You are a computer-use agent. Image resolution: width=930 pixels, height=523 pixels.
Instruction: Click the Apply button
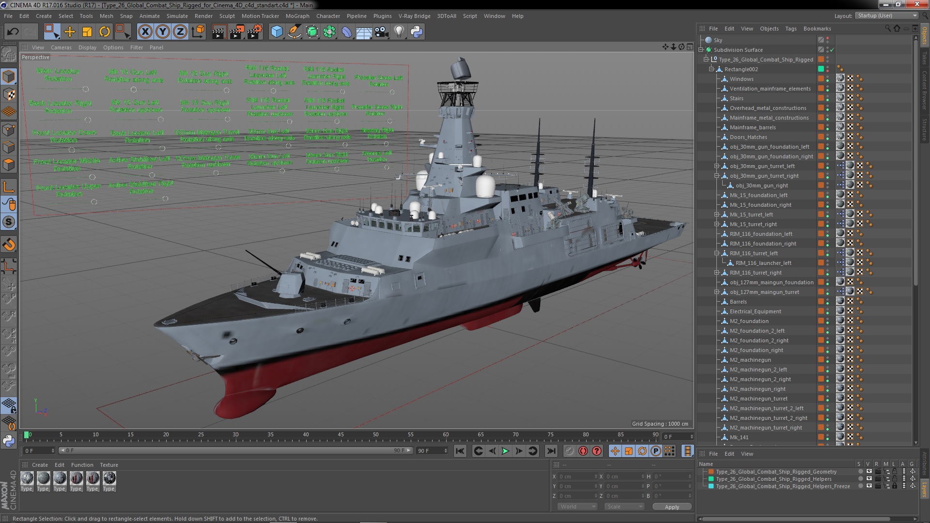pos(672,507)
